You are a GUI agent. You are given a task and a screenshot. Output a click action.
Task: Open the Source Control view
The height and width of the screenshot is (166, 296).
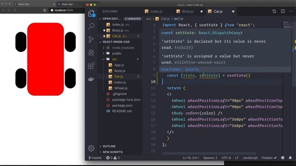pyautogui.click(x=91, y=39)
